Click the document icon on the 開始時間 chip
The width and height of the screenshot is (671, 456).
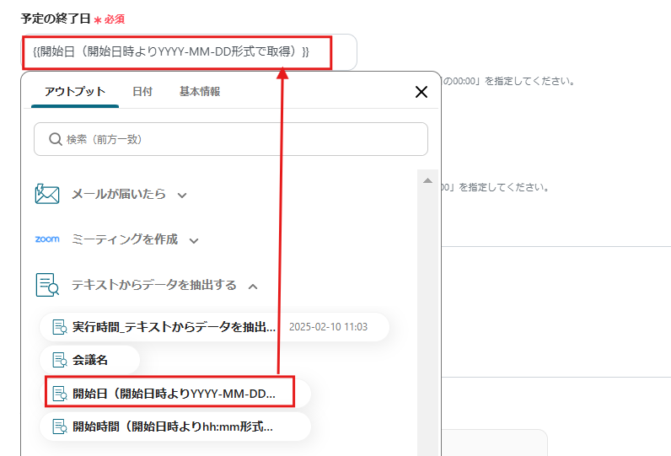tap(60, 426)
